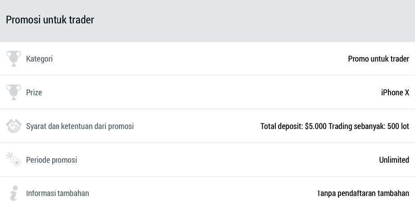Click 'Tanpa pendaftaran tambahan' text

[x=363, y=193]
